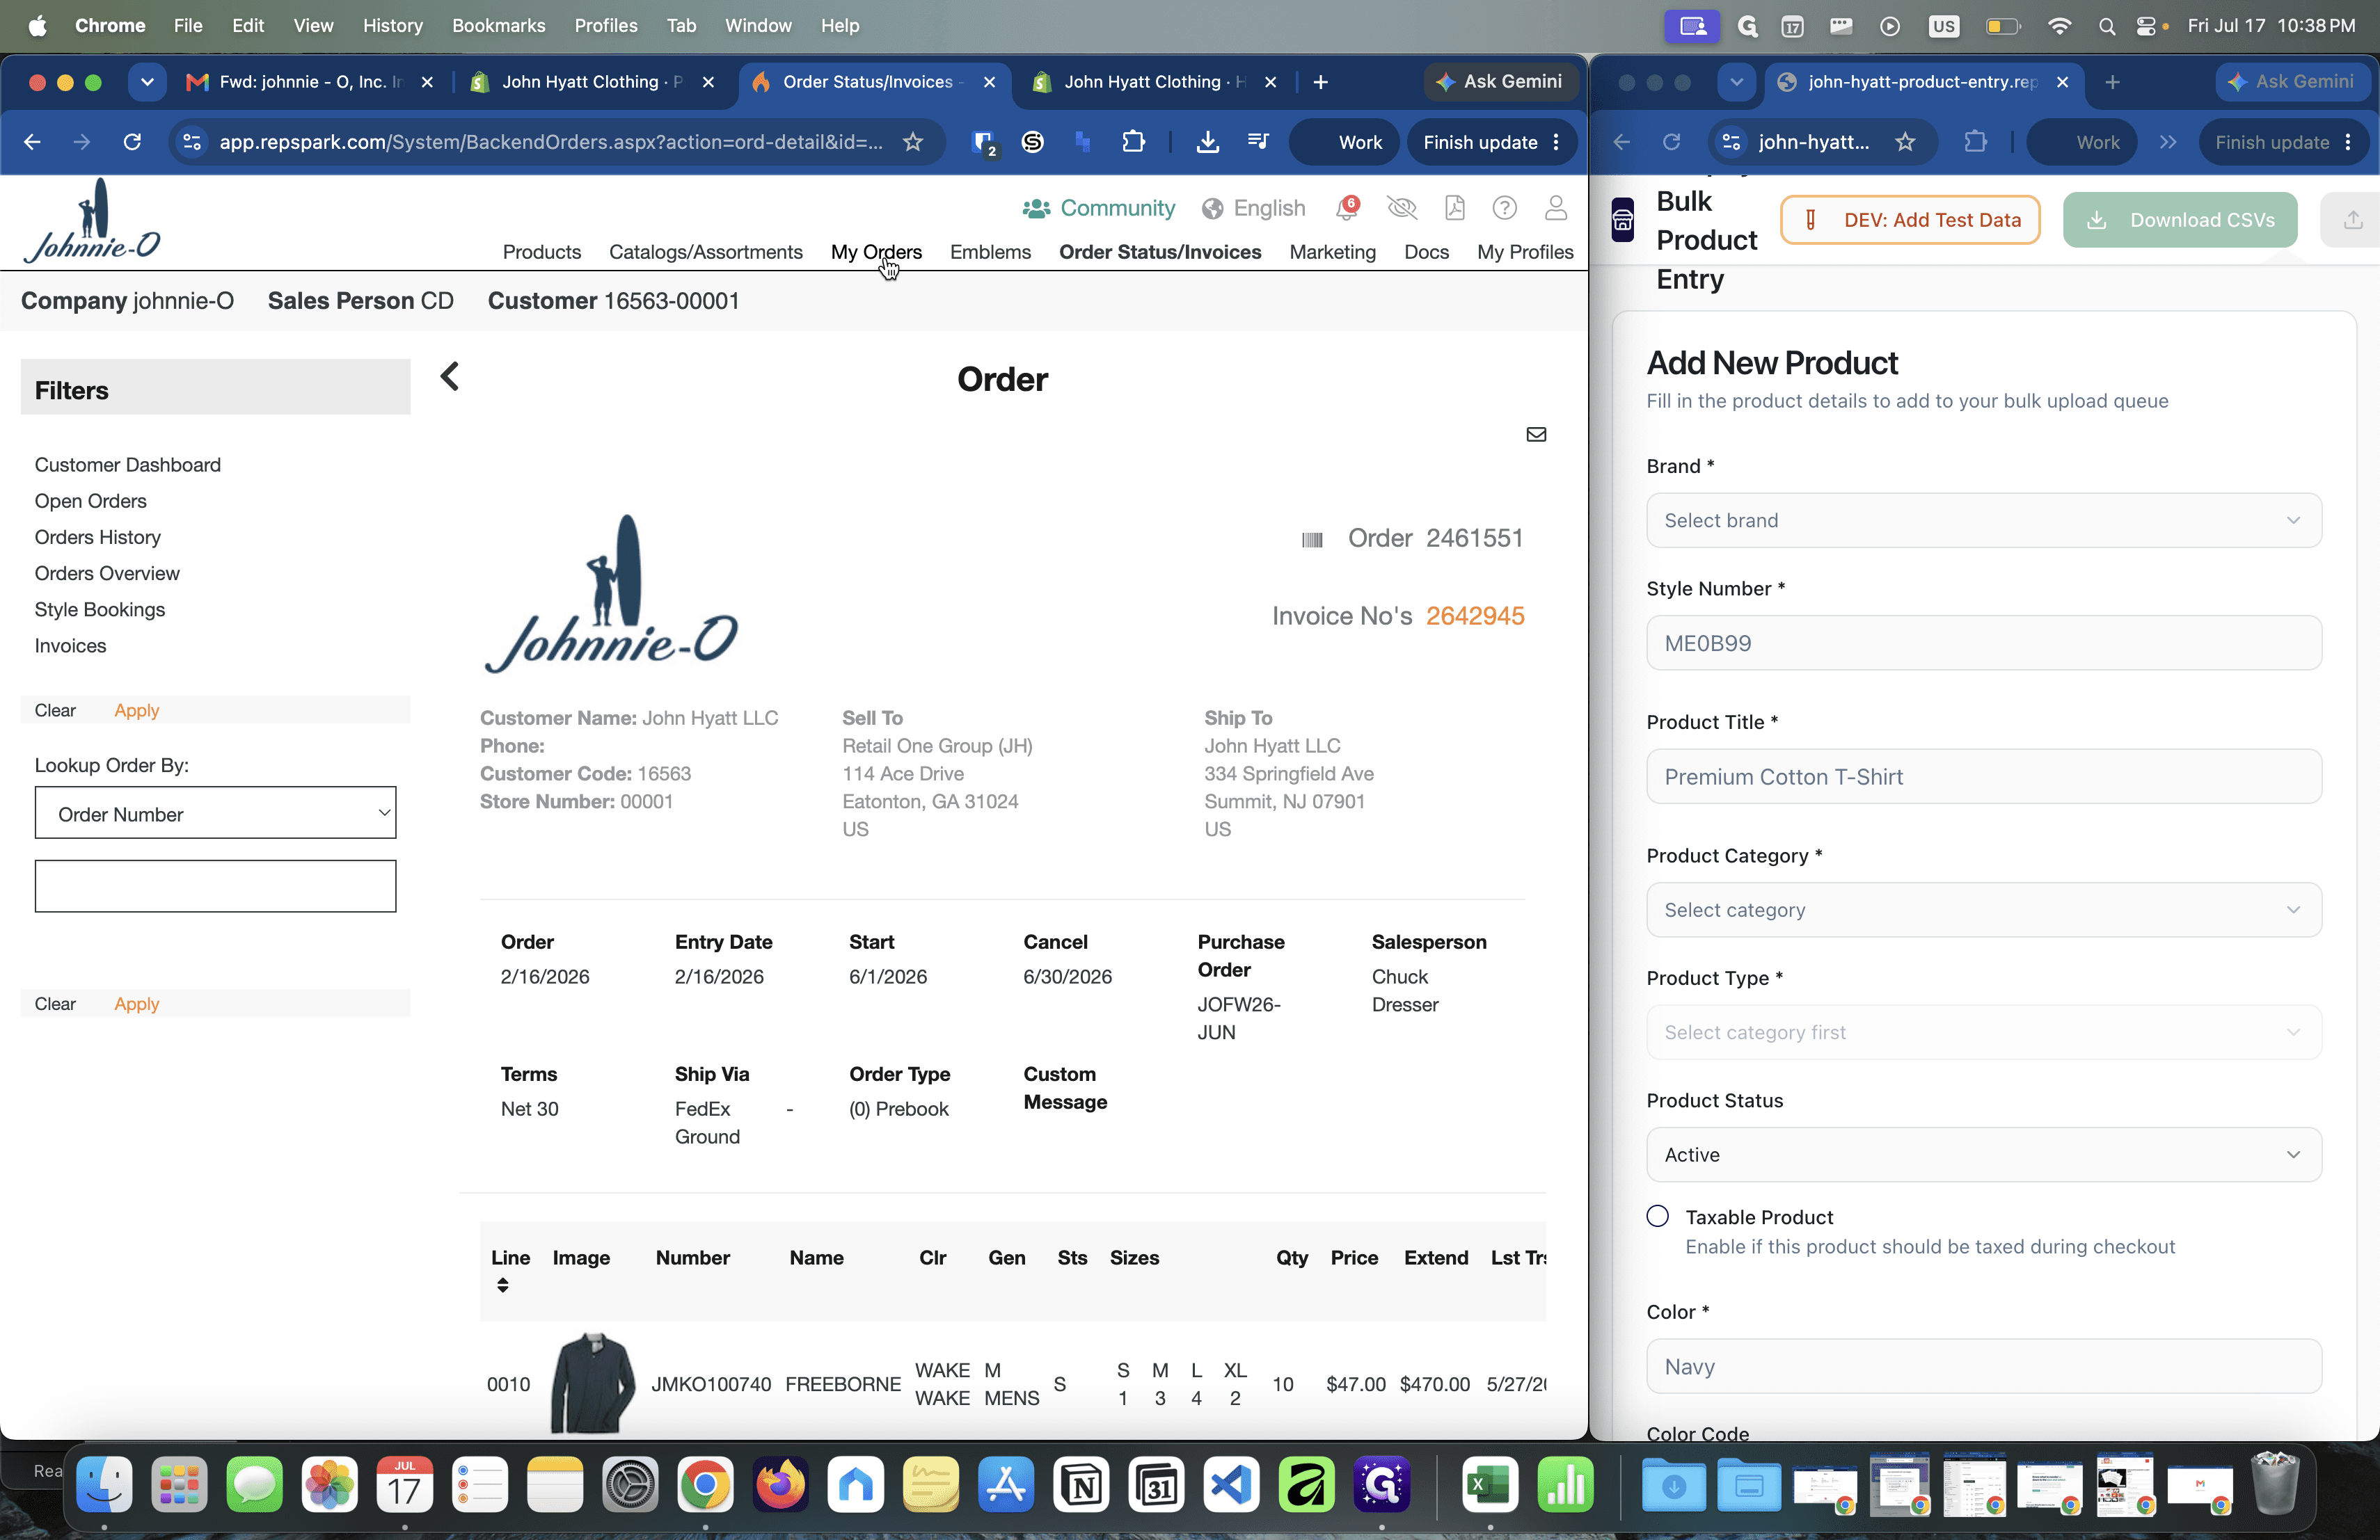This screenshot has width=2380, height=1540.
Task: Open the Marketing menu item
Action: [x=1332, y=252]
